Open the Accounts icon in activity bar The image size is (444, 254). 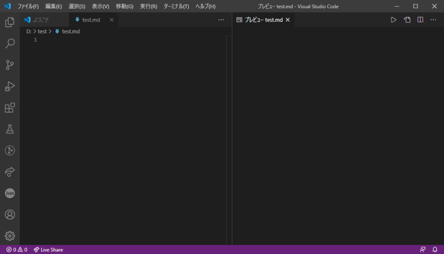coord(10,214)
